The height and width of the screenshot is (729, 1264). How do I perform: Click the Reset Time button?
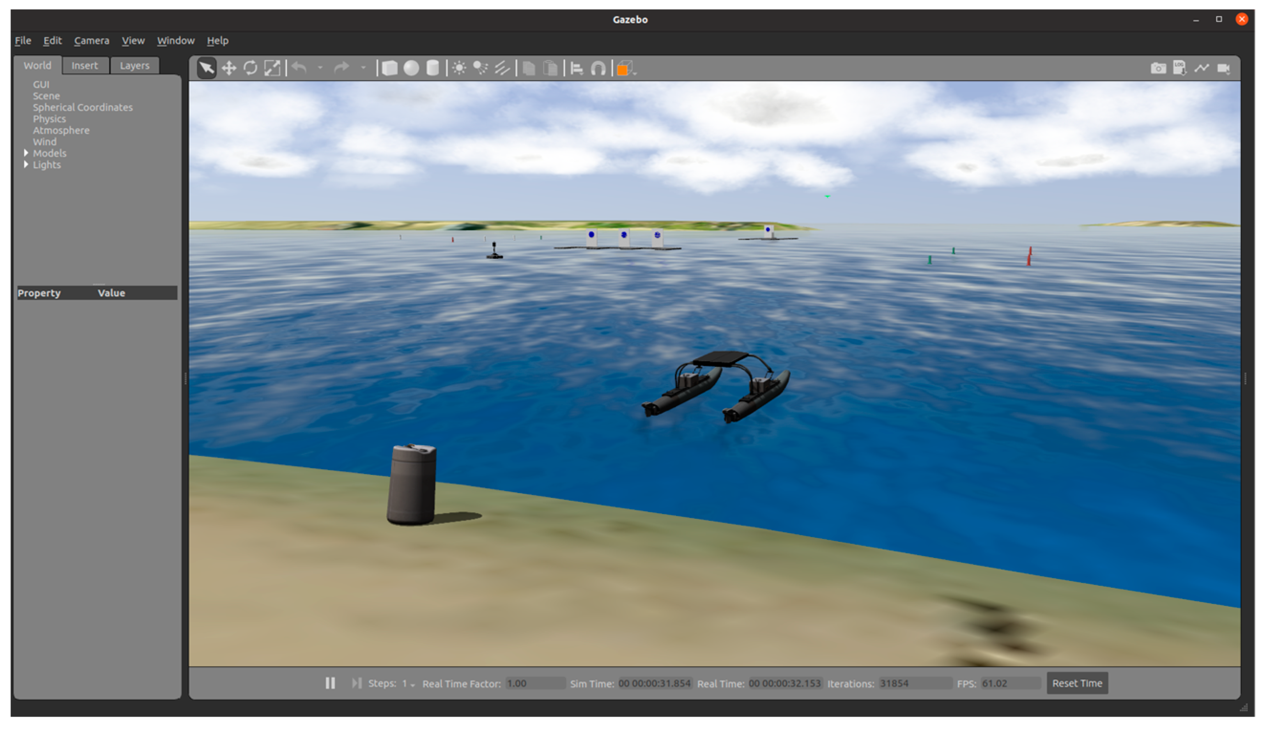(1077, 683)
